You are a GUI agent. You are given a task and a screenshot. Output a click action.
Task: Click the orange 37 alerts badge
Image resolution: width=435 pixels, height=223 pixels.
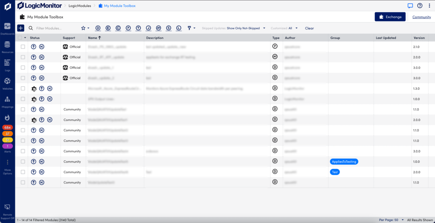(x=8, y=134)
